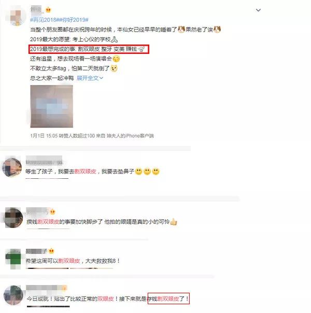Click the 1月1日 15:05 timestamp
Image resolution: width=311 pixels, height=313 pixels.
(x=44, y=136)
